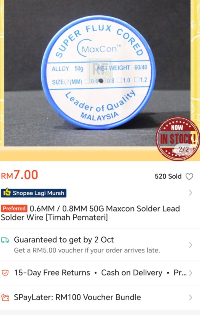Expand the Shopee Lagi Murah chevron

(190, 193)
